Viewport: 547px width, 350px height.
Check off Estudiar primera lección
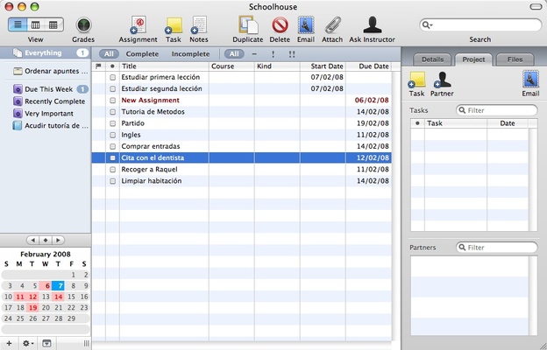point(113,77)
